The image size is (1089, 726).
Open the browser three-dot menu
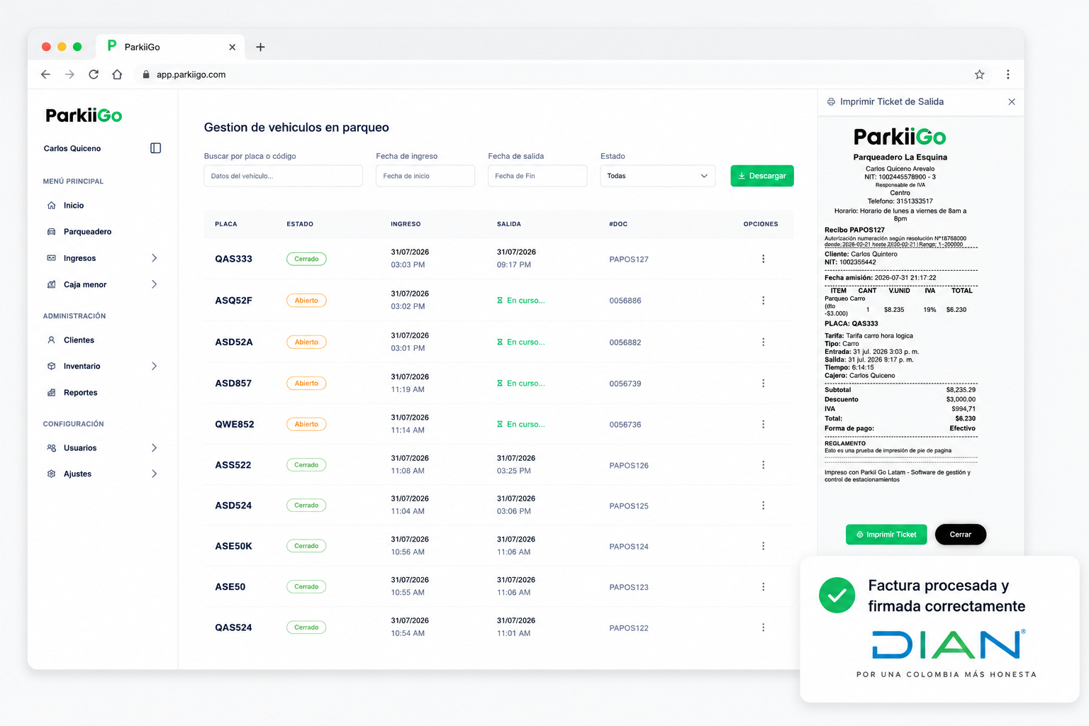tap(1007, 74)
